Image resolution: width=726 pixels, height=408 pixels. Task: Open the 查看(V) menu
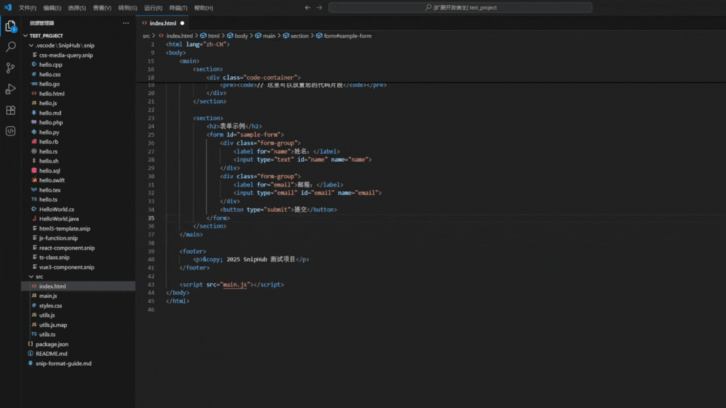(102, 8)
